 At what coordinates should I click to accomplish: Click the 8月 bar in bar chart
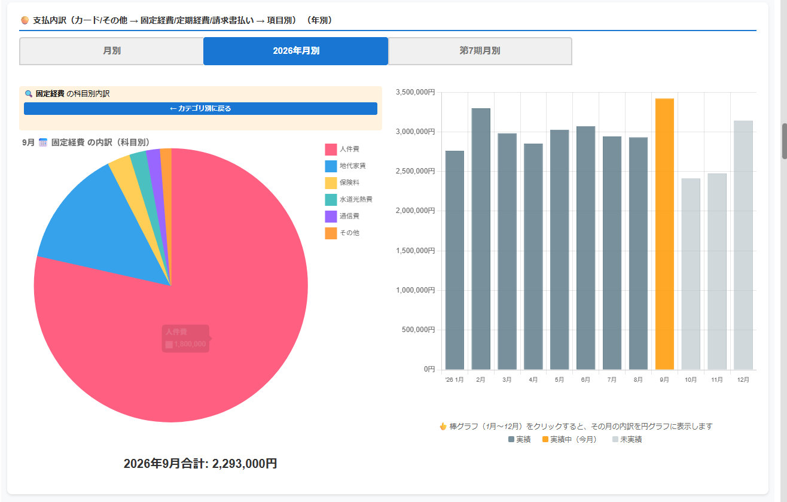click(638, 254)
